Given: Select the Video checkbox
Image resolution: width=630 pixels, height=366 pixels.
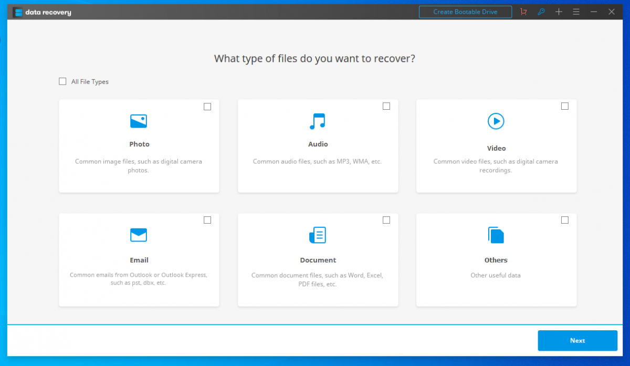Looking at the screenshot, I should [x=565, y=106].
